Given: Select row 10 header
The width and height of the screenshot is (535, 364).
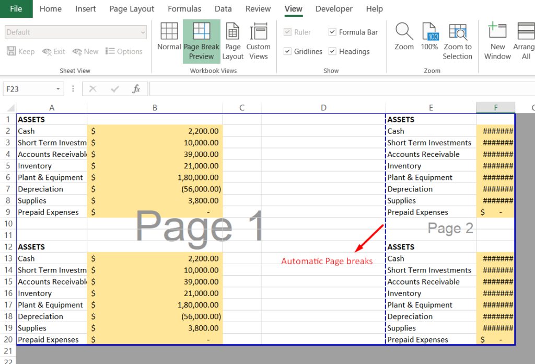Looking at the screenshot, I should (x=8, y=224).
